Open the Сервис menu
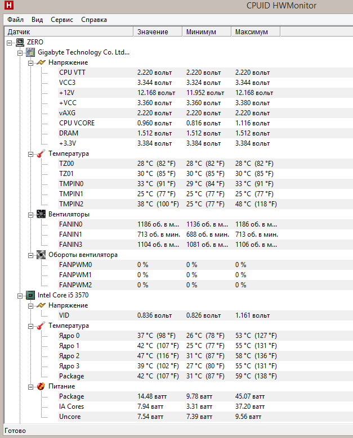Viewport: 353px width, 438px height. point(62,19)
